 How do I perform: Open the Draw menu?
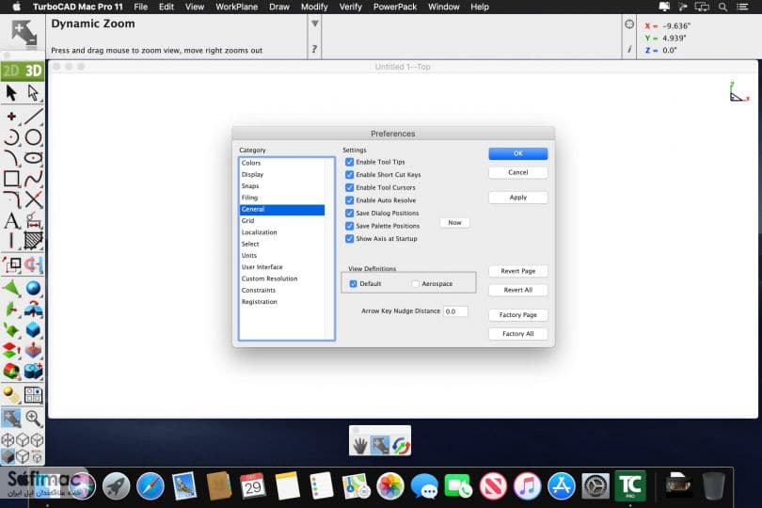279,7
